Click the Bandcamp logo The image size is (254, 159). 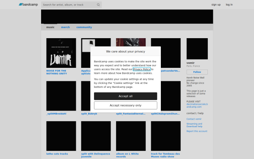tap(28, 5)
